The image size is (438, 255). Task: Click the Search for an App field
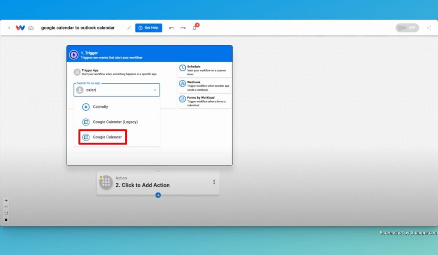[x=117, y=90]
